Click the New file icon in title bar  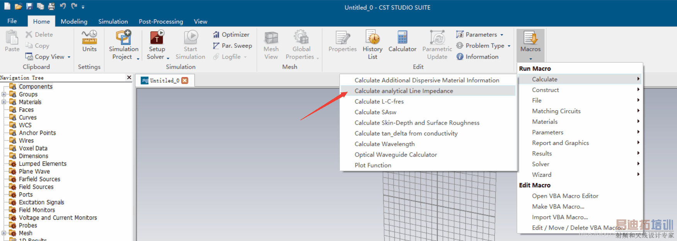[x=7, y=6]
